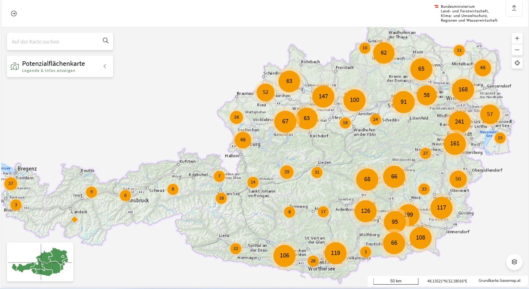Click the Potenzialflächenkarte map icon

point(15,66)
